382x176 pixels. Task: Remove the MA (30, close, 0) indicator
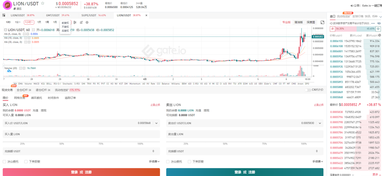[x=29, y=42]
